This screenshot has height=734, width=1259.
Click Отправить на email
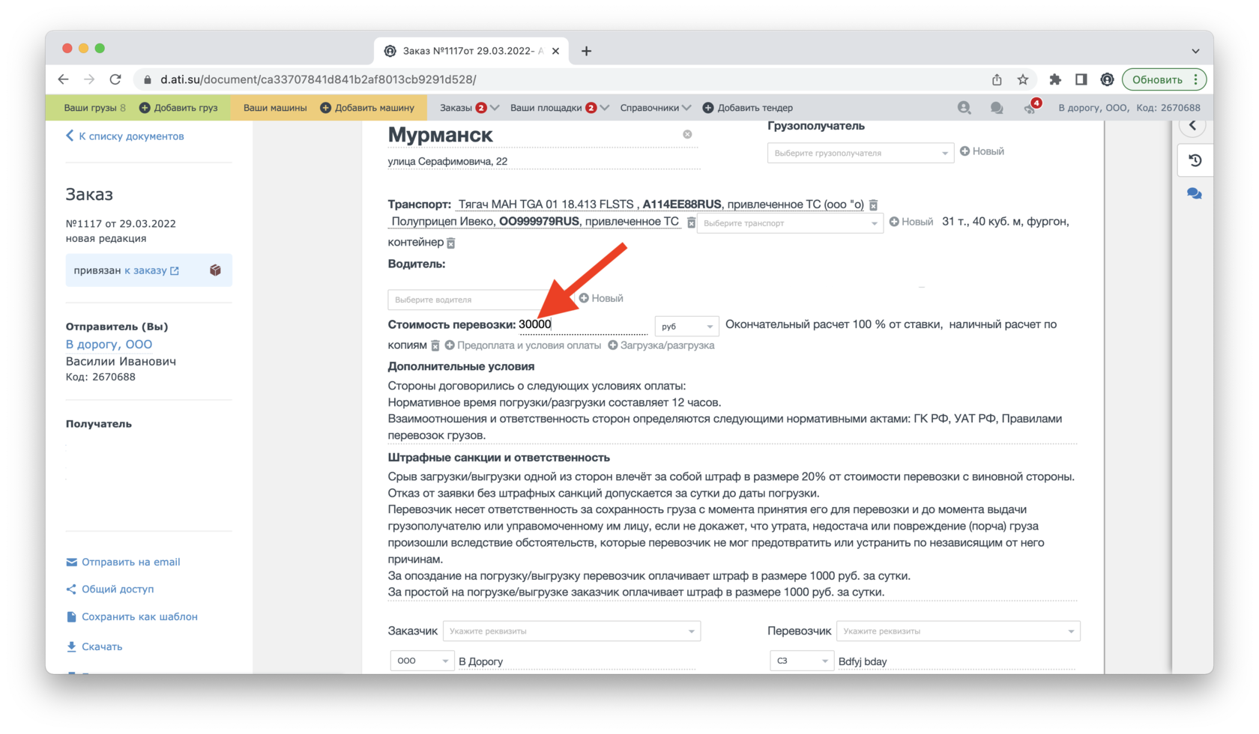coord(123,562)
